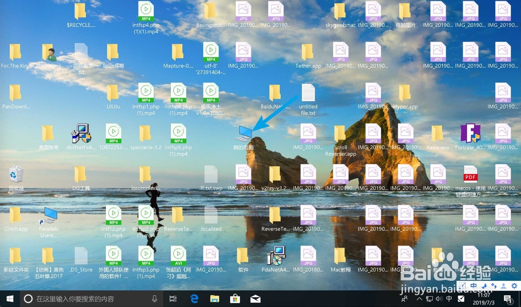Screen dimensions: 521x307
Task: Toggle Chinese/English mode on IME toolbar
Action: point(474,286)
